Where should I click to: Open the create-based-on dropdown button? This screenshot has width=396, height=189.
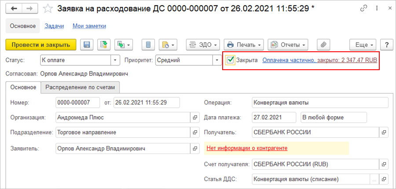124,45
